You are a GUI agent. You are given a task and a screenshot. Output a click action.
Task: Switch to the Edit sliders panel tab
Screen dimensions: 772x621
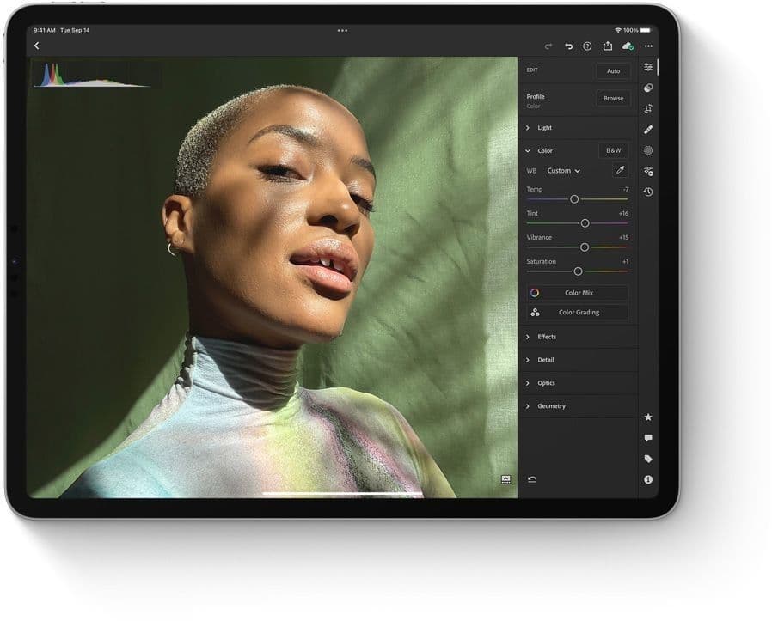pyautogui.click(x=648, y=67)
